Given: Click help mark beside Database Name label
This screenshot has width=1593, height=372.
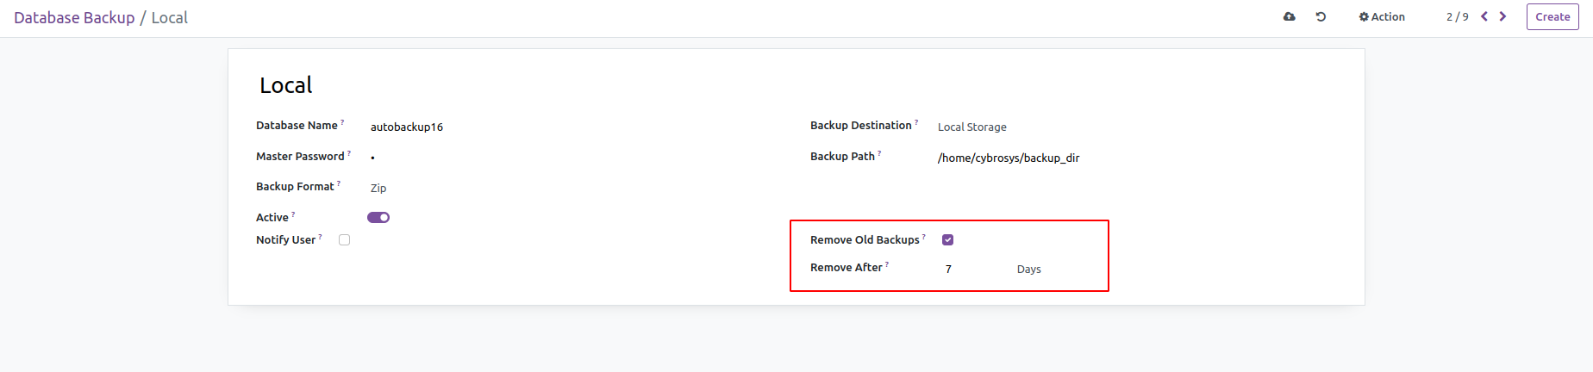Looking at the screenshot, I should (342, 123).
